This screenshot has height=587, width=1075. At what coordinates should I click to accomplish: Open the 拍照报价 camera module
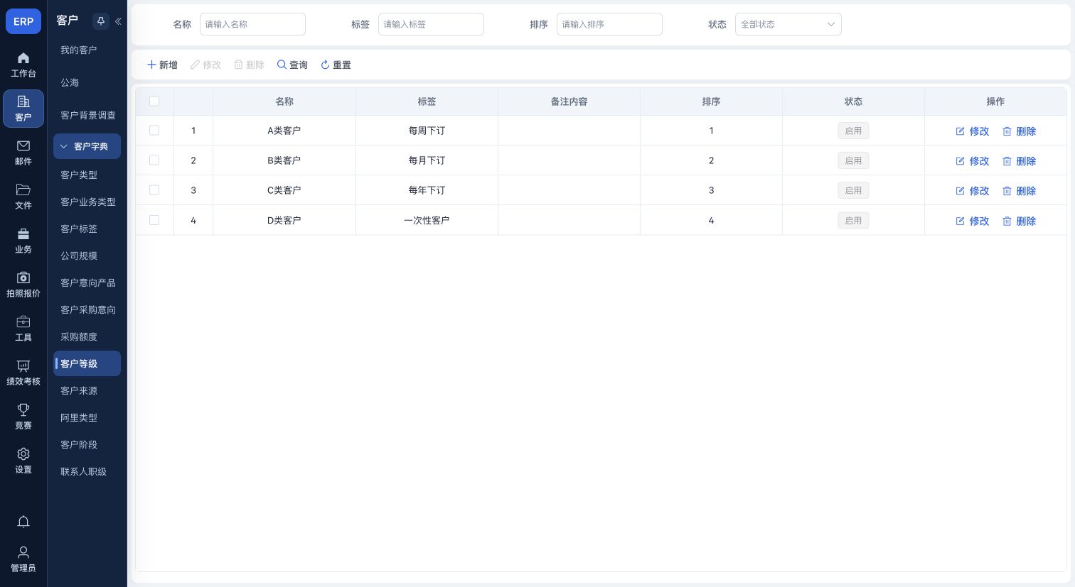click(x=23, y=285)
